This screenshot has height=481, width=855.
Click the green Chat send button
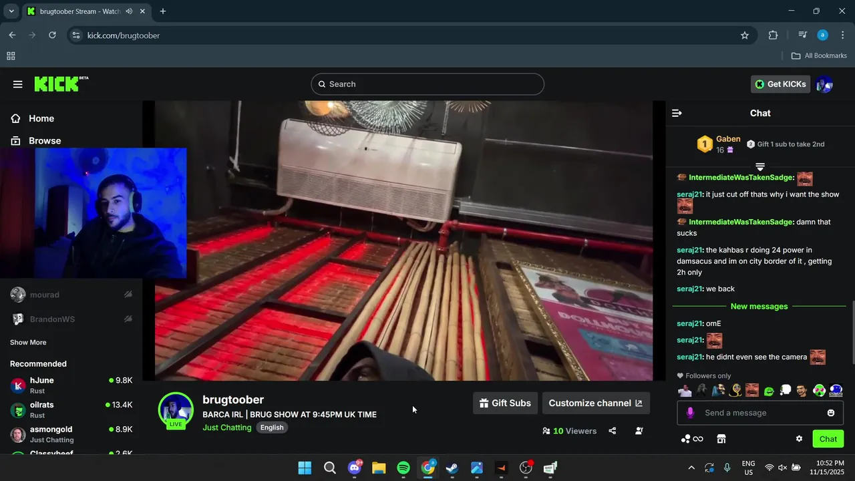tap(828, 439)
